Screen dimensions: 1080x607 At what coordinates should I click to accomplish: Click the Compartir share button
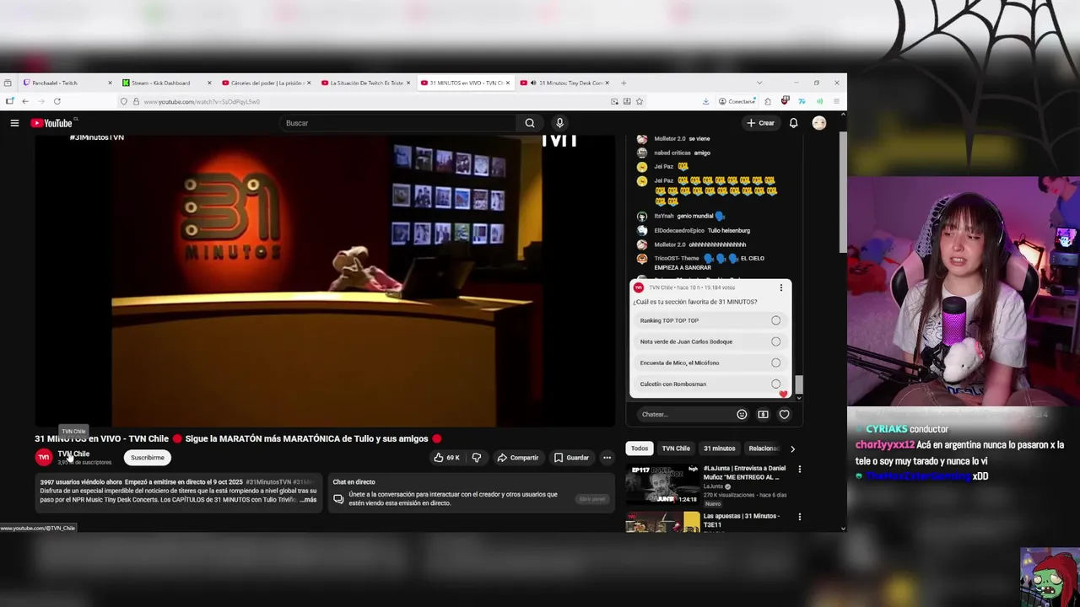click(517, 458)
